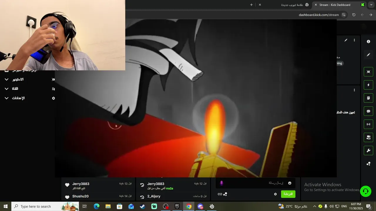
Task: Open the info panel in Kick sidebar
Action: [368, 42]
